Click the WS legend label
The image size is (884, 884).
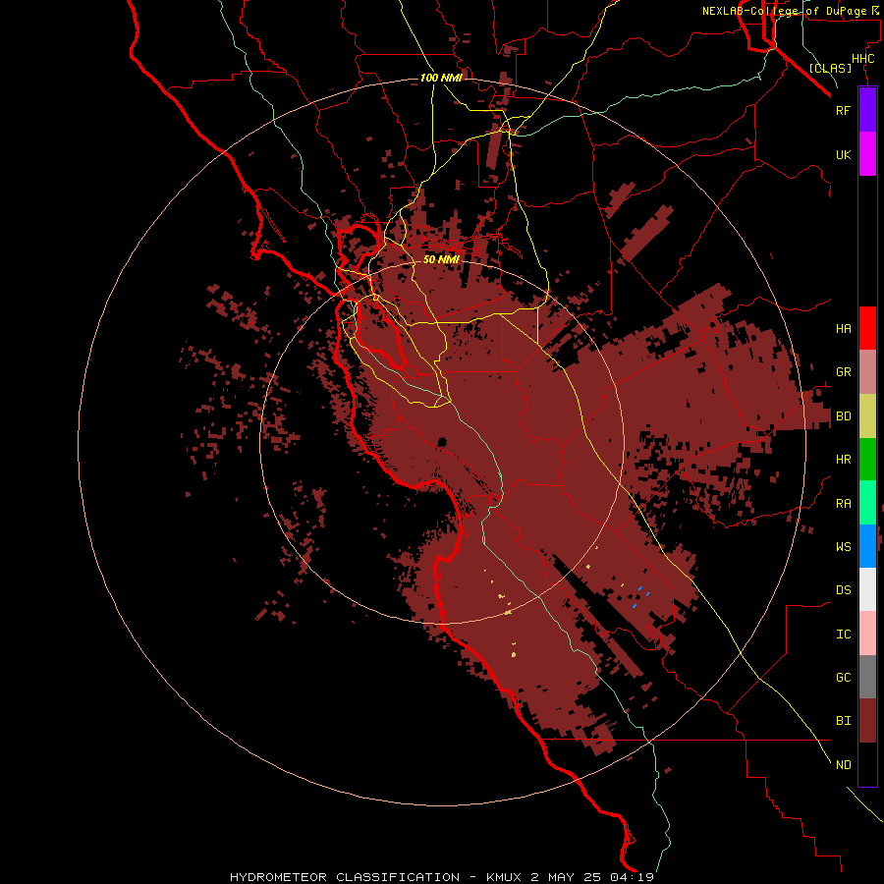pyautogui.click(x=843, y=546)
